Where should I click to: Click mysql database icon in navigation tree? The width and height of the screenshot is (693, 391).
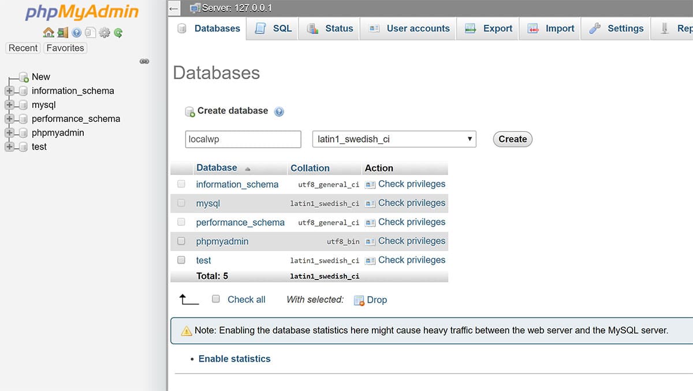click(x=23, y=105)
